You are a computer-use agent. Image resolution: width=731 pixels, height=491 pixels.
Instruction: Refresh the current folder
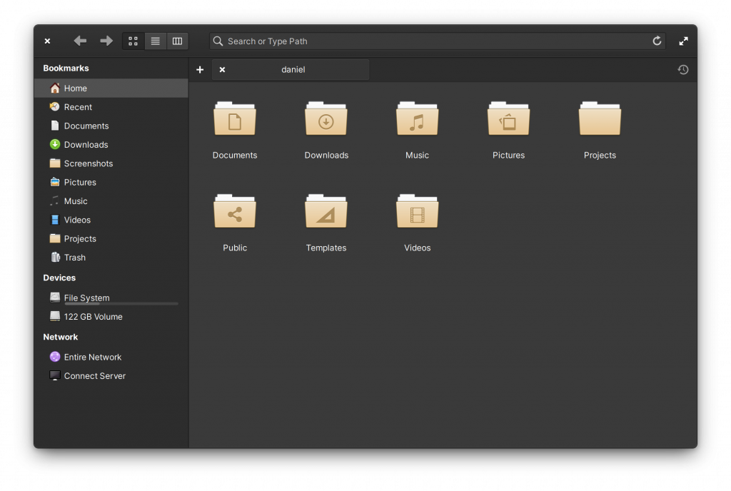[657, 41]
